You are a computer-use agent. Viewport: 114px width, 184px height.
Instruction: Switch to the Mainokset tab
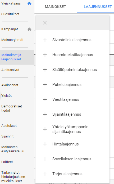pos(56,7)
